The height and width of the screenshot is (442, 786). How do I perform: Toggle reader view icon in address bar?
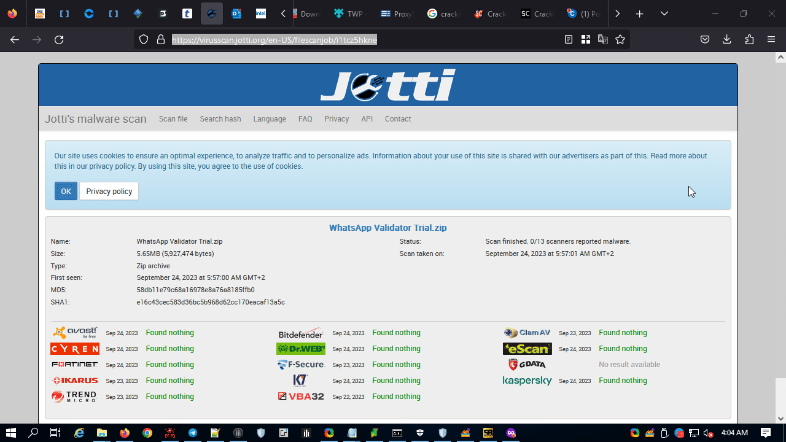[569, 39]
